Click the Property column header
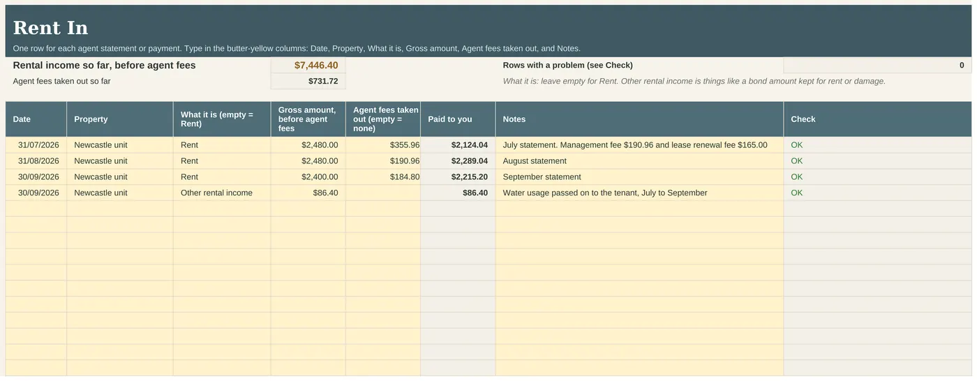977x381 pixels. 120,119
